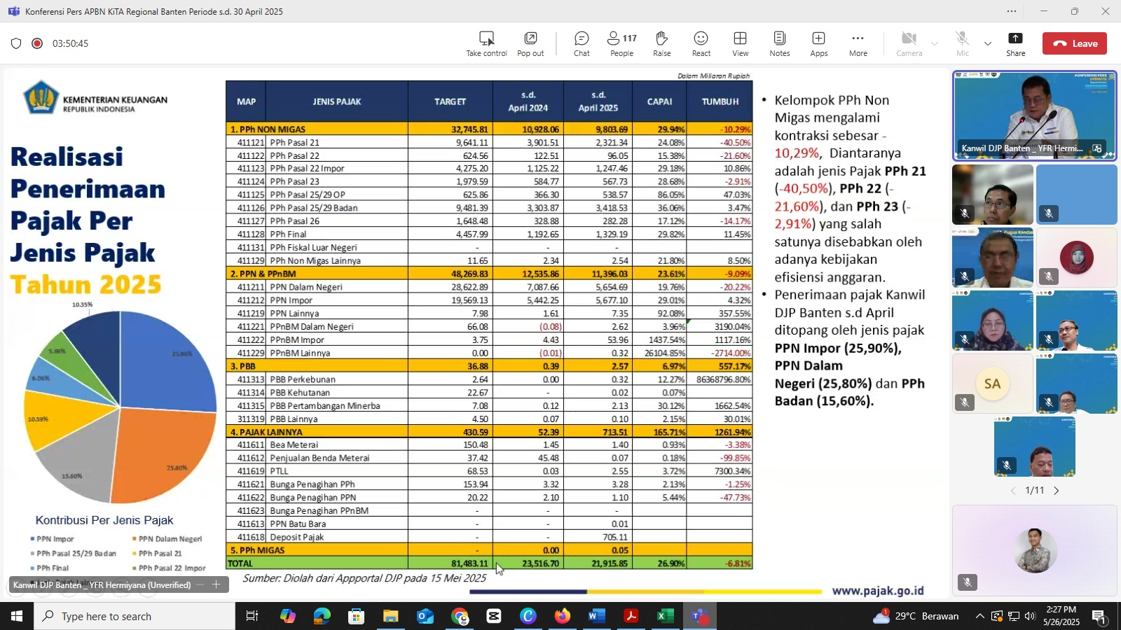This screenshot has width=1121, height=630.
Task: Show the People participants list
Action: 621,43
